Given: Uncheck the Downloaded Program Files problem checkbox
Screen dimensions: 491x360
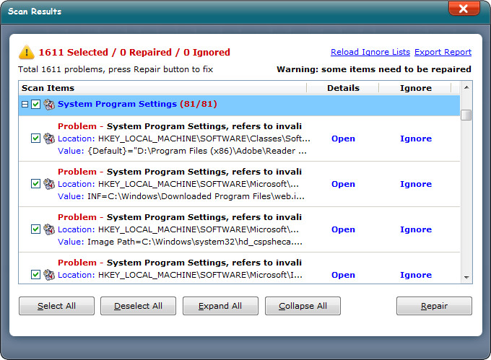Looking at the screenshot, I should pos(35,183).
